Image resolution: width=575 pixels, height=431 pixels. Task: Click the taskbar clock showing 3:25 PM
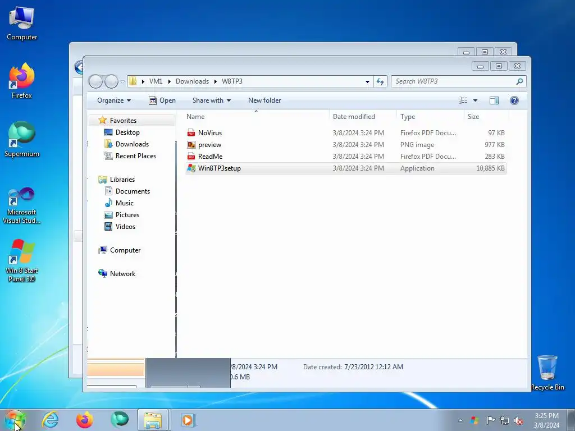click(546, 420)
